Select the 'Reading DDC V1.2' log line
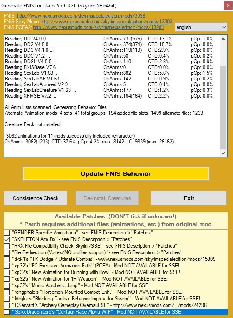Viewport: 233px width, 318px height. coord(109,55)
